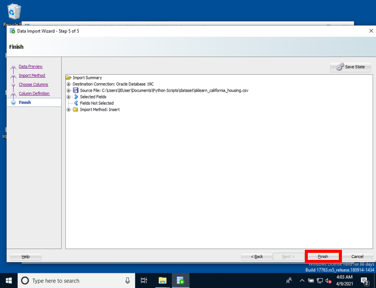Select the 'Selected Fields' text row
Viewport: 376px width, 288px height.
click(93, 97)
